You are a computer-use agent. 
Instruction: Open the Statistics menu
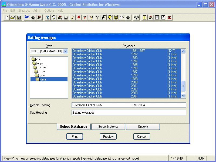(x=24, y=10)
